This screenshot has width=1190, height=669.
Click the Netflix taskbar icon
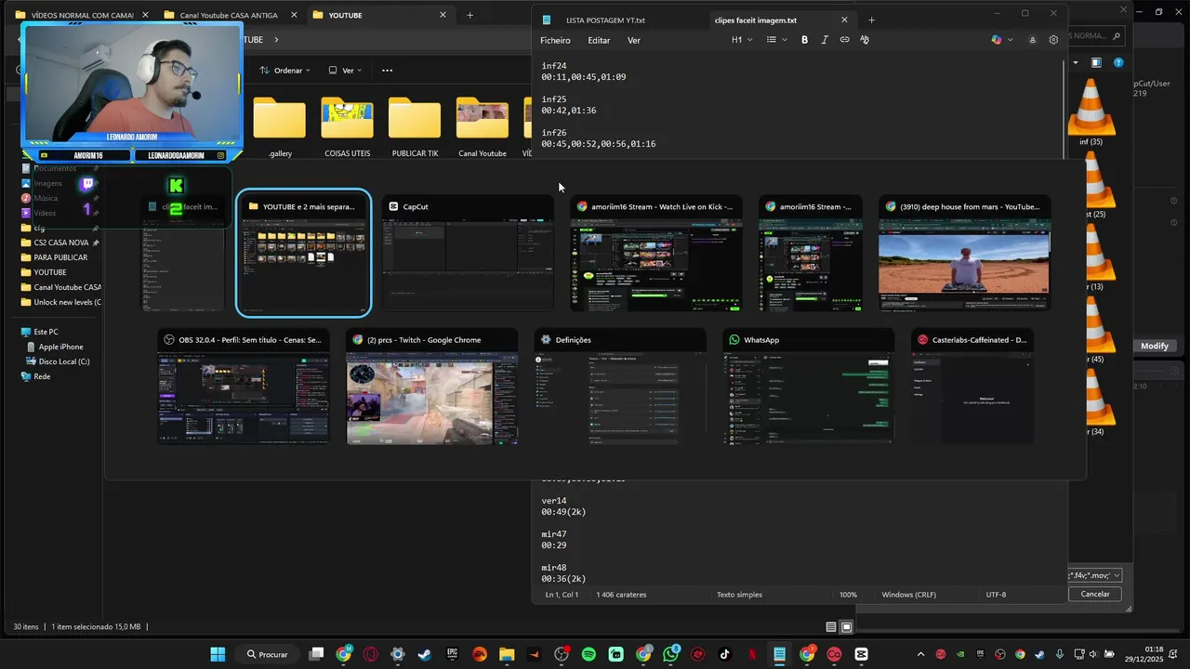752,655
